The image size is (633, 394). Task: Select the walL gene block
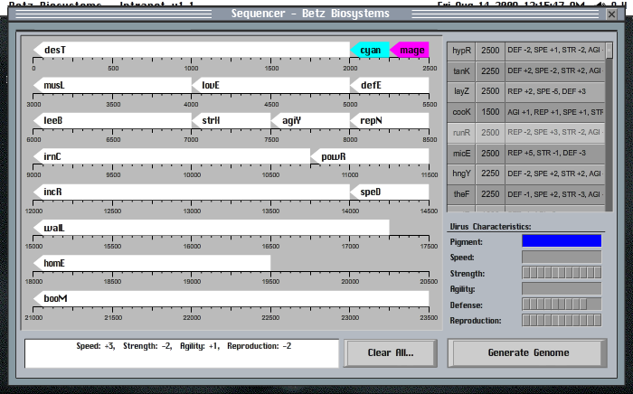211,227
